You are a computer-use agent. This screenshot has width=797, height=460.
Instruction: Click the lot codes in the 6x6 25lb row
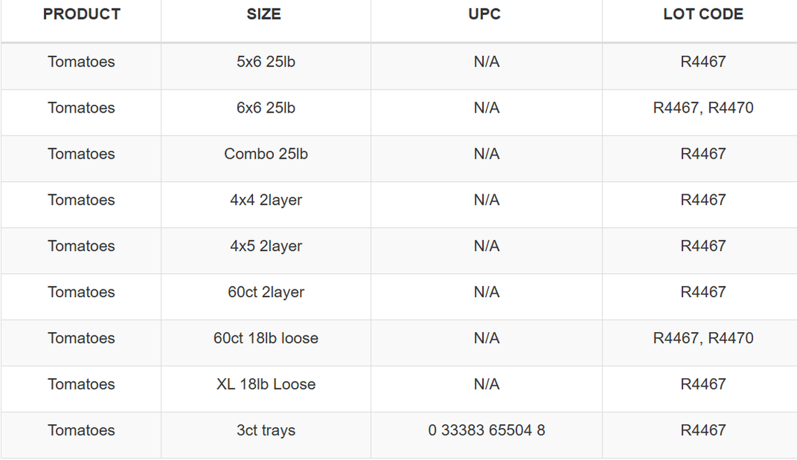click(x=703, y=108)
